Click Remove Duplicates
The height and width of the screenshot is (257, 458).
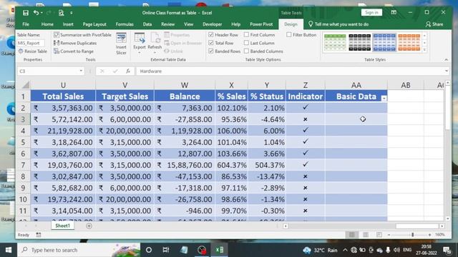(x=75, y=43)
